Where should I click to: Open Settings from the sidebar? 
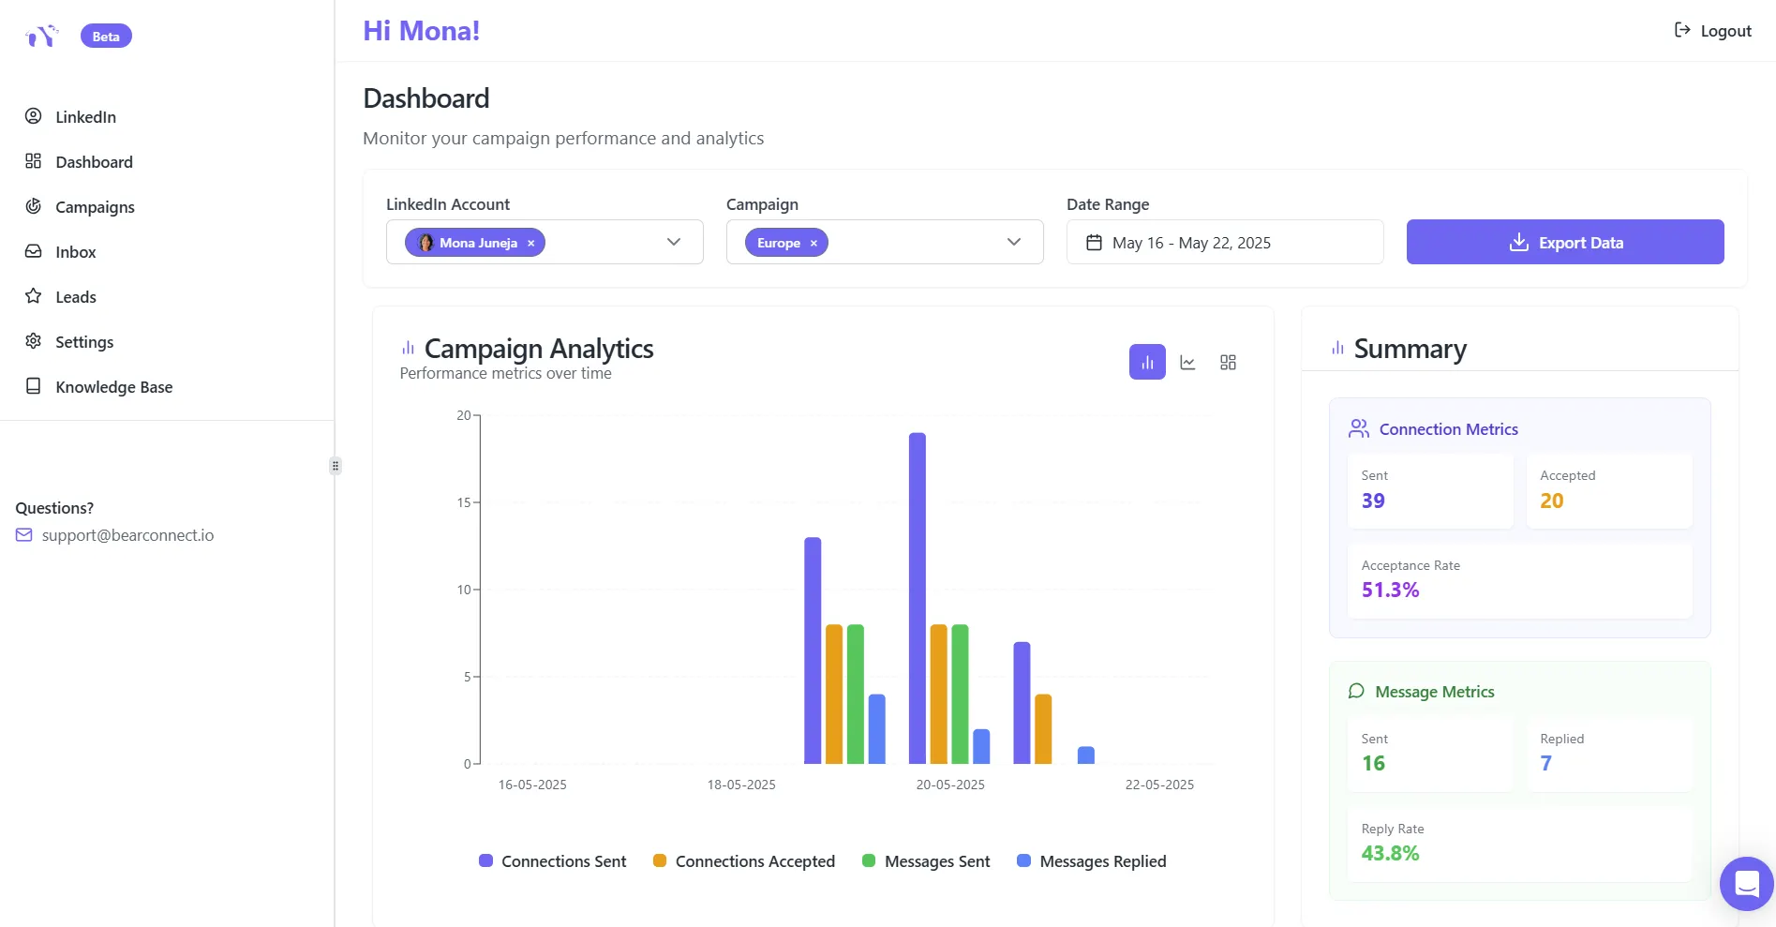click(x=83, y=341)
